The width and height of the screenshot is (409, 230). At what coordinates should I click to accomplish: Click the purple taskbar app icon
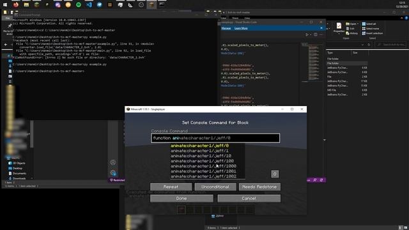[x=58, y=4]
